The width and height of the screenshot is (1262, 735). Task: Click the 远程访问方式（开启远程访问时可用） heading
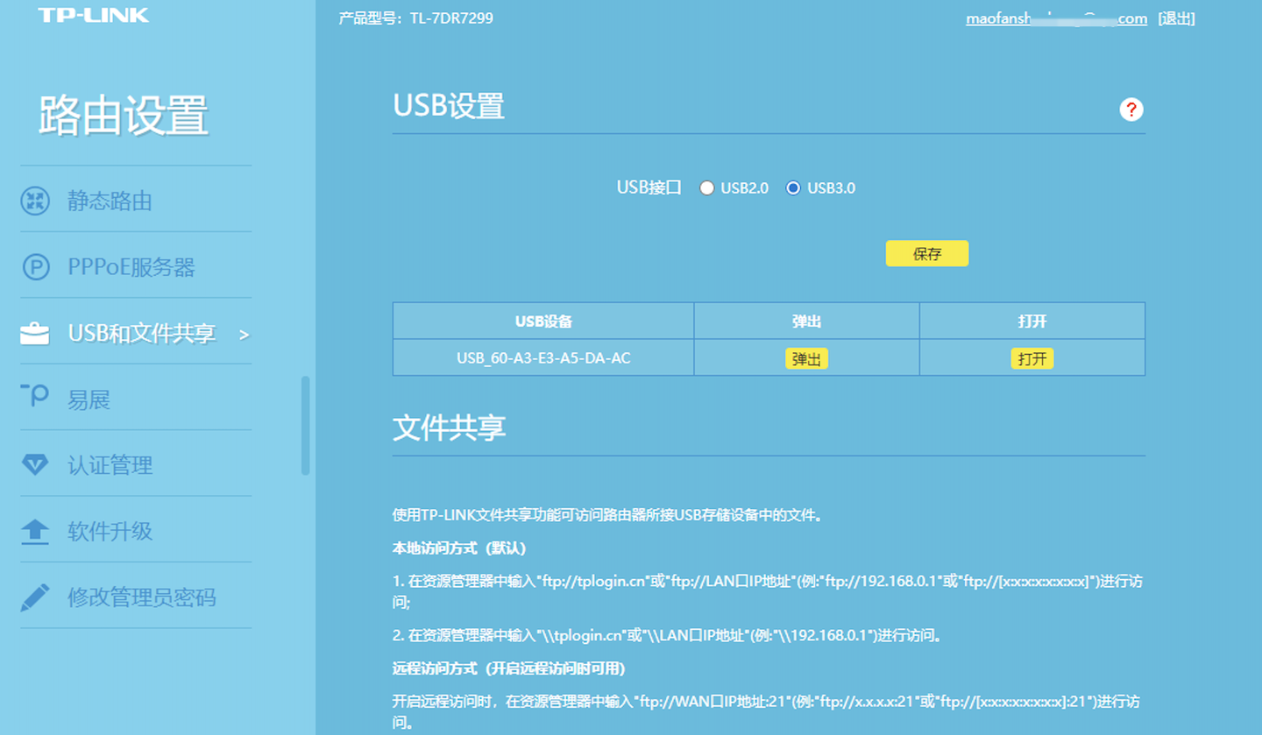tap(508, 669)
